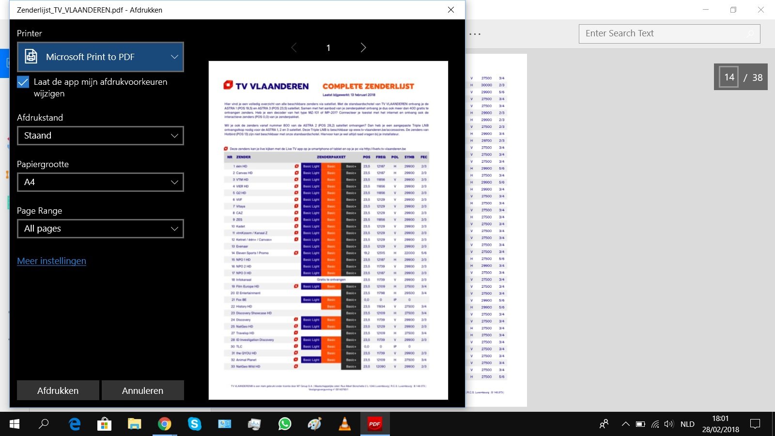Open the monitor app icon left of WhatsApp
The image size is (775, 436).
click(254, 424)
